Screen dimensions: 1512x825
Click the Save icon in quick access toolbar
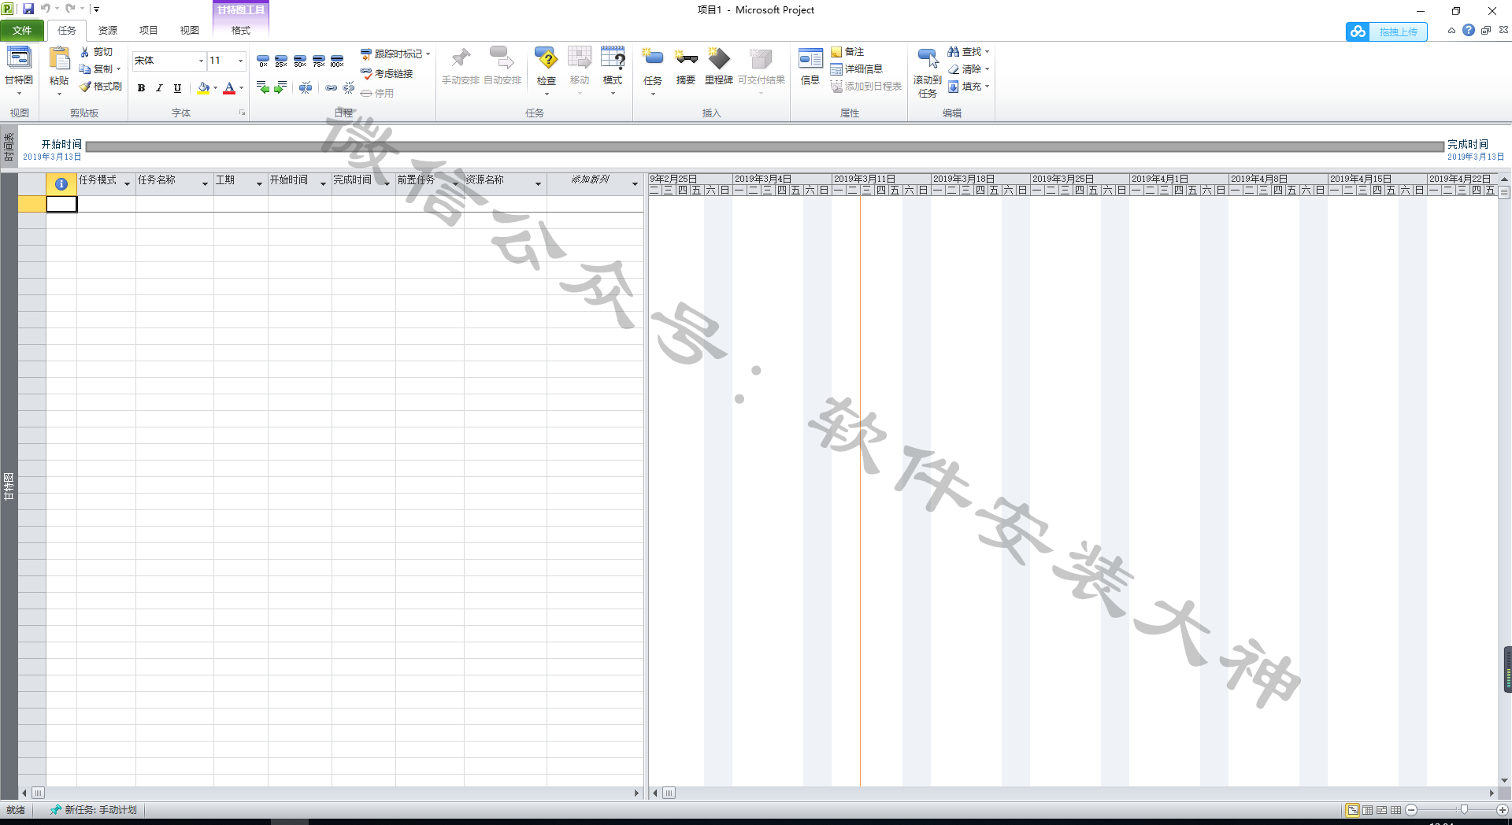point(28,9)
